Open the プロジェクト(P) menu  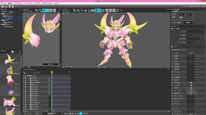click(18, 4)
